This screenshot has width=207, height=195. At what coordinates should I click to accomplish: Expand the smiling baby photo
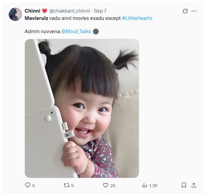click(82, 108)
